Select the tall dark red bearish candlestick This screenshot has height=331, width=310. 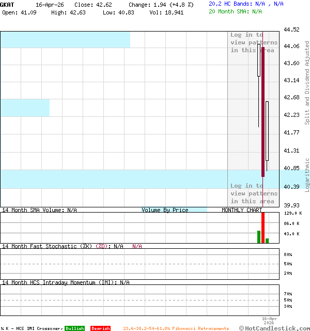[x=262, y=111]
